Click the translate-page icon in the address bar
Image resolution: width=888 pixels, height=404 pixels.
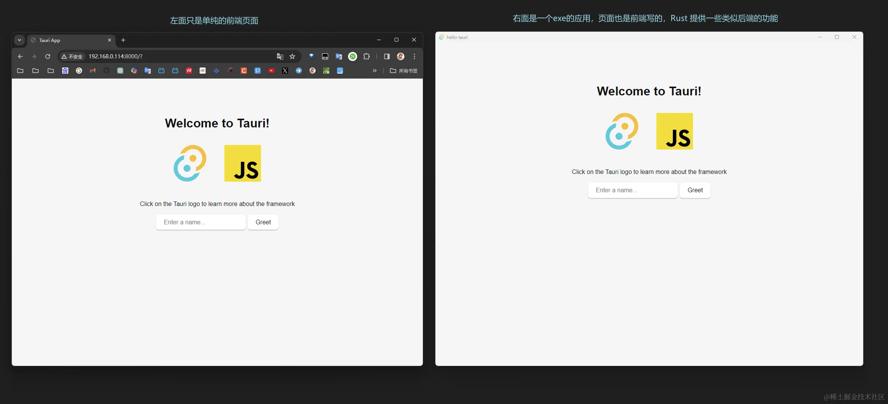(280, 56)
